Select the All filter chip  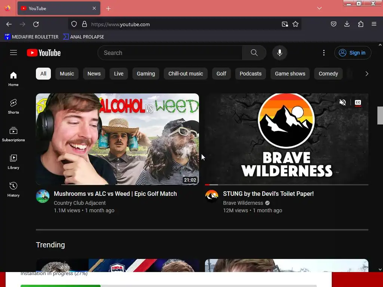pyautogui.click(x=43, y=74)
